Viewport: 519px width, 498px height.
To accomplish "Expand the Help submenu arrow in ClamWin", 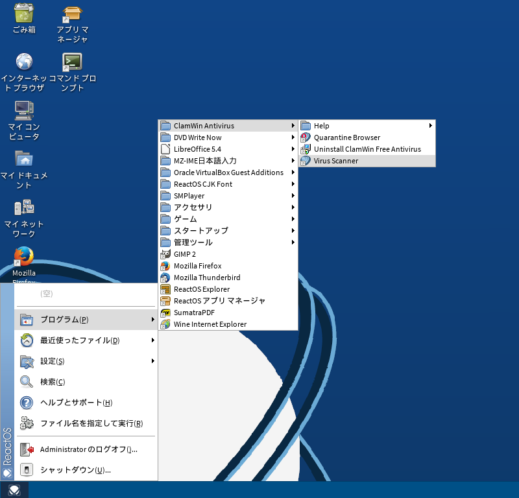I will tap(430, 125).
